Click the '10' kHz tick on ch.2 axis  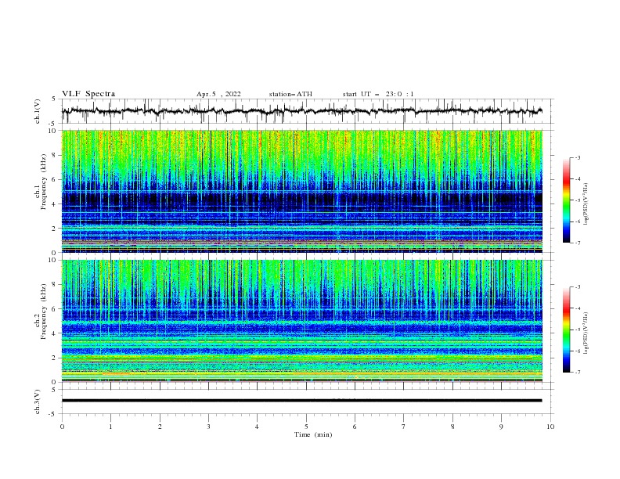tap(52, 260)
